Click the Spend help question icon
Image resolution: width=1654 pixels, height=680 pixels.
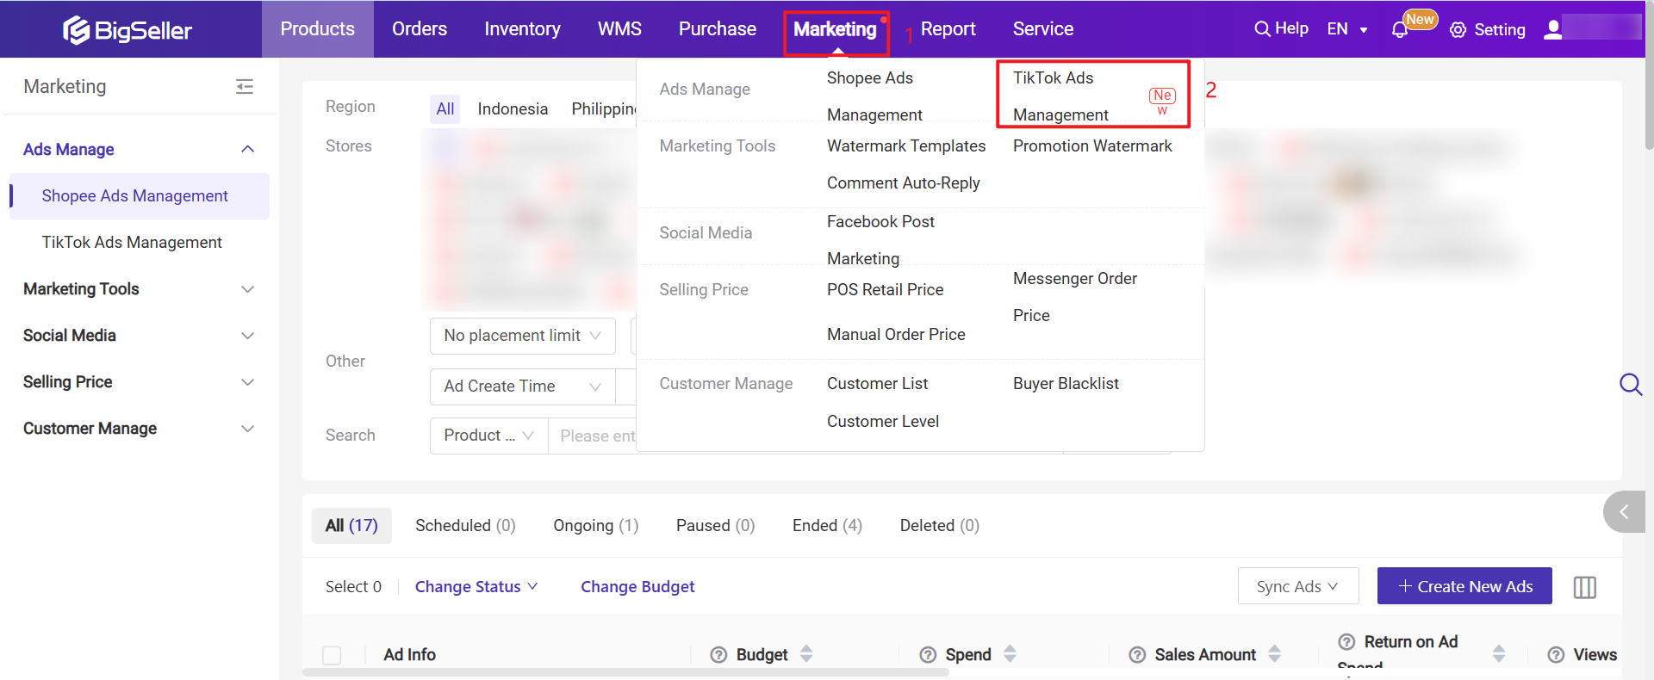coord(928,655)
